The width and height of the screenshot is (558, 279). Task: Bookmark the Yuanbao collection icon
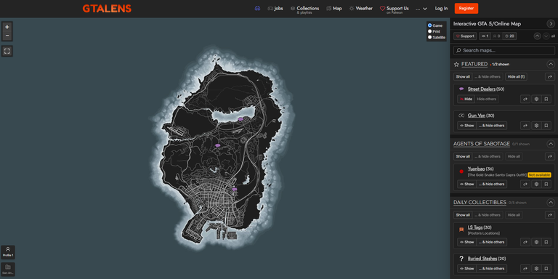tap(546, 184)
